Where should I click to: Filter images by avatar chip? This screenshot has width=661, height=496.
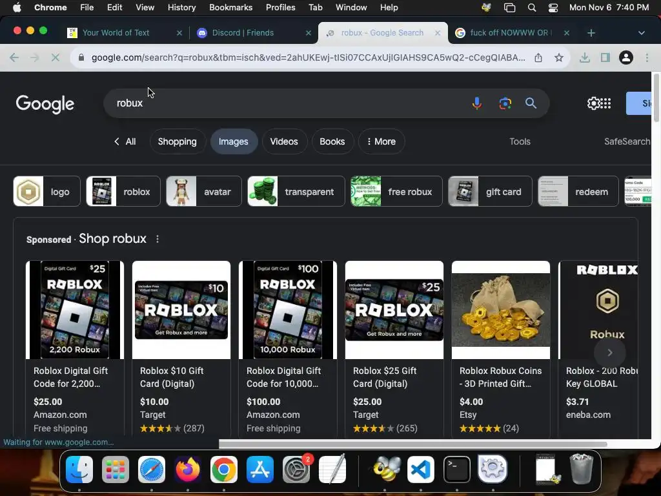204,191
